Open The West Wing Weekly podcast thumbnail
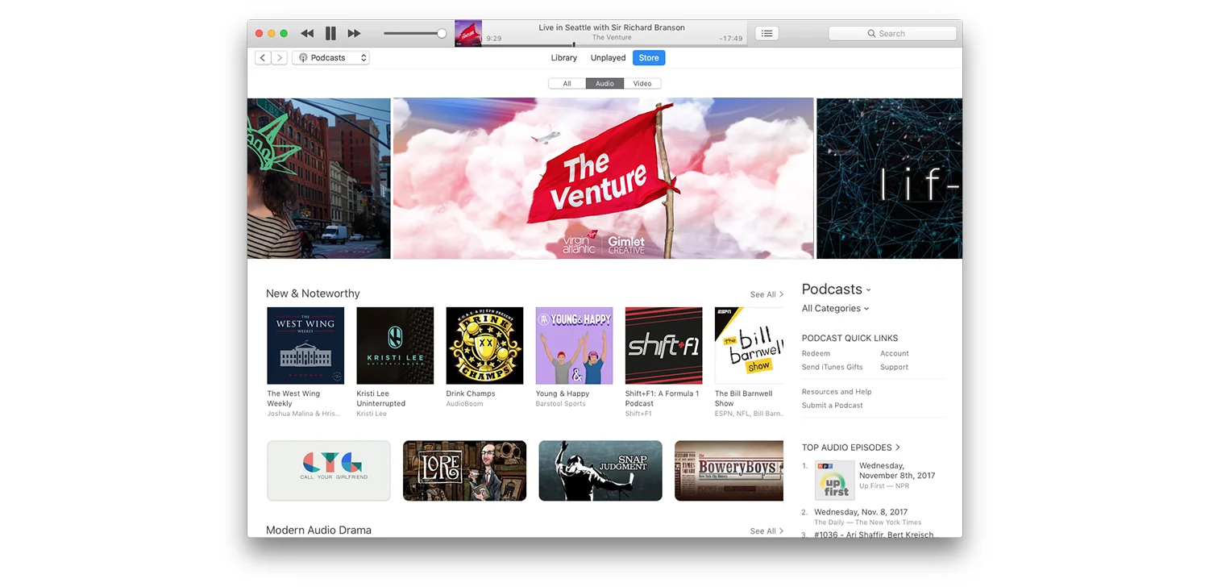 pos(305,345)
